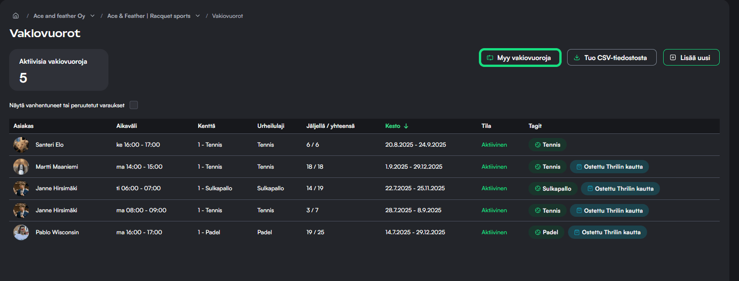
Task: Expand the Ace & Feather Racquet sports dropdown
Action: (x=198, y=16)
